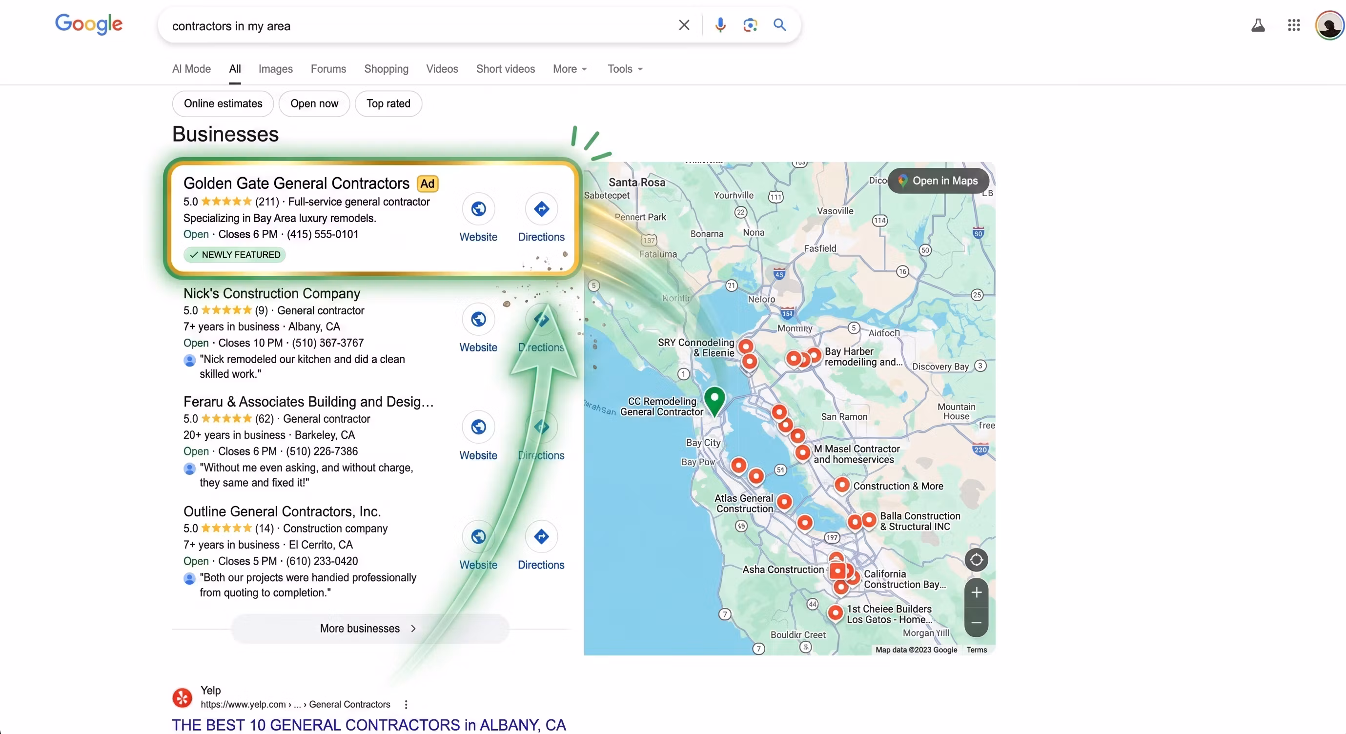The height and width of the screenshot is (734, 1346).
Task: Go to the Google homepage via logo
Action: [x=89, y=24]
